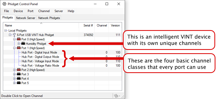Click the black Humidity Phidget device icon

pyautogui.click(x=23, y=44)
